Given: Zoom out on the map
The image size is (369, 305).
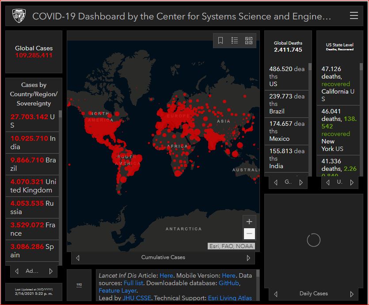Looking at the screenshot, I should click(249, 233).
